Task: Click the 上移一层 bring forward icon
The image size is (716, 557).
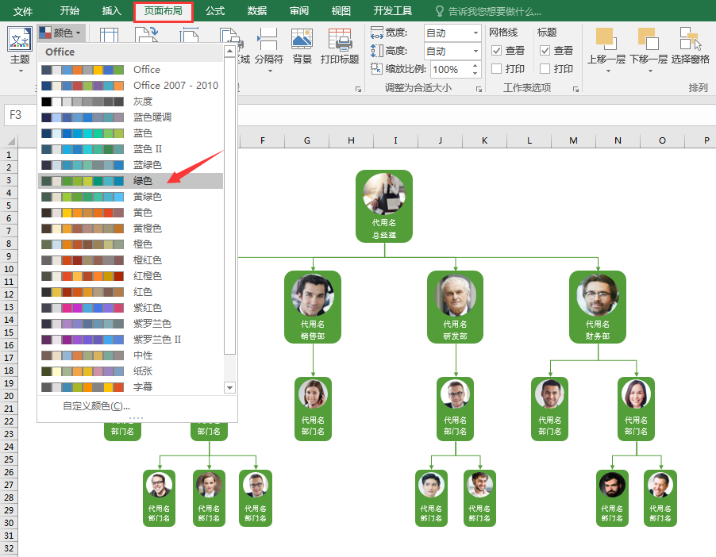Action: tap(606, 38)
